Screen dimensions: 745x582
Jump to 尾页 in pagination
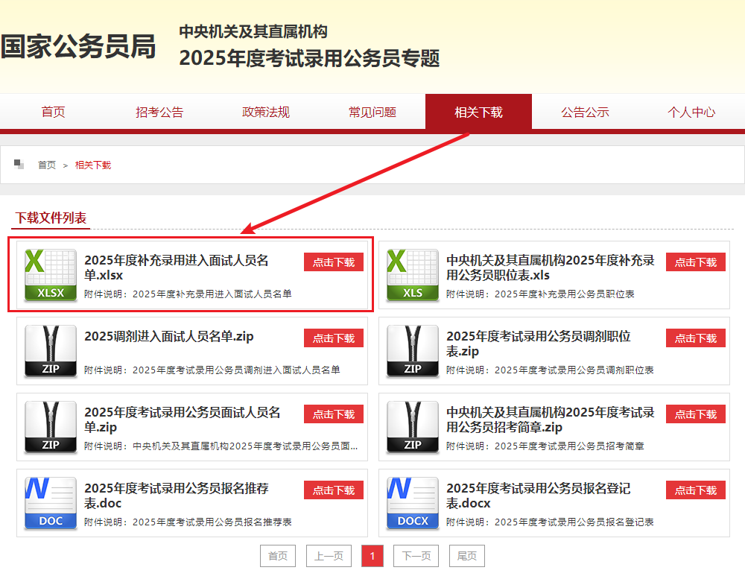(x=467, y=556)
